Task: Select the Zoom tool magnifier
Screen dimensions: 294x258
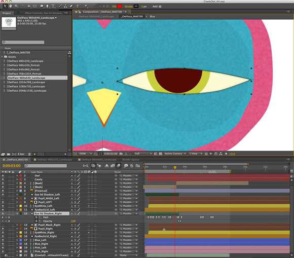Action: (x=17, y=6)
